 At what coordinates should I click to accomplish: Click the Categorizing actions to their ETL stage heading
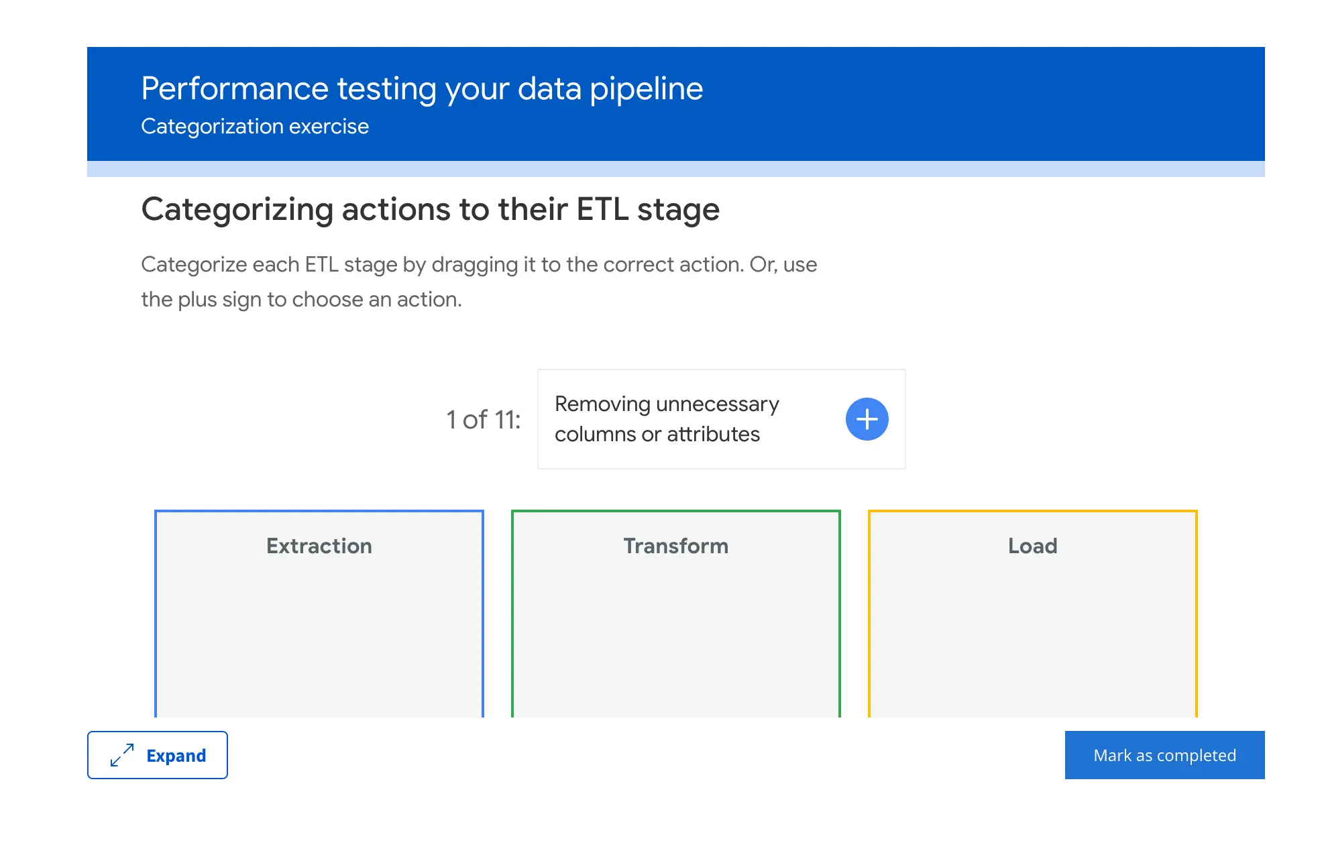(430, 209)
